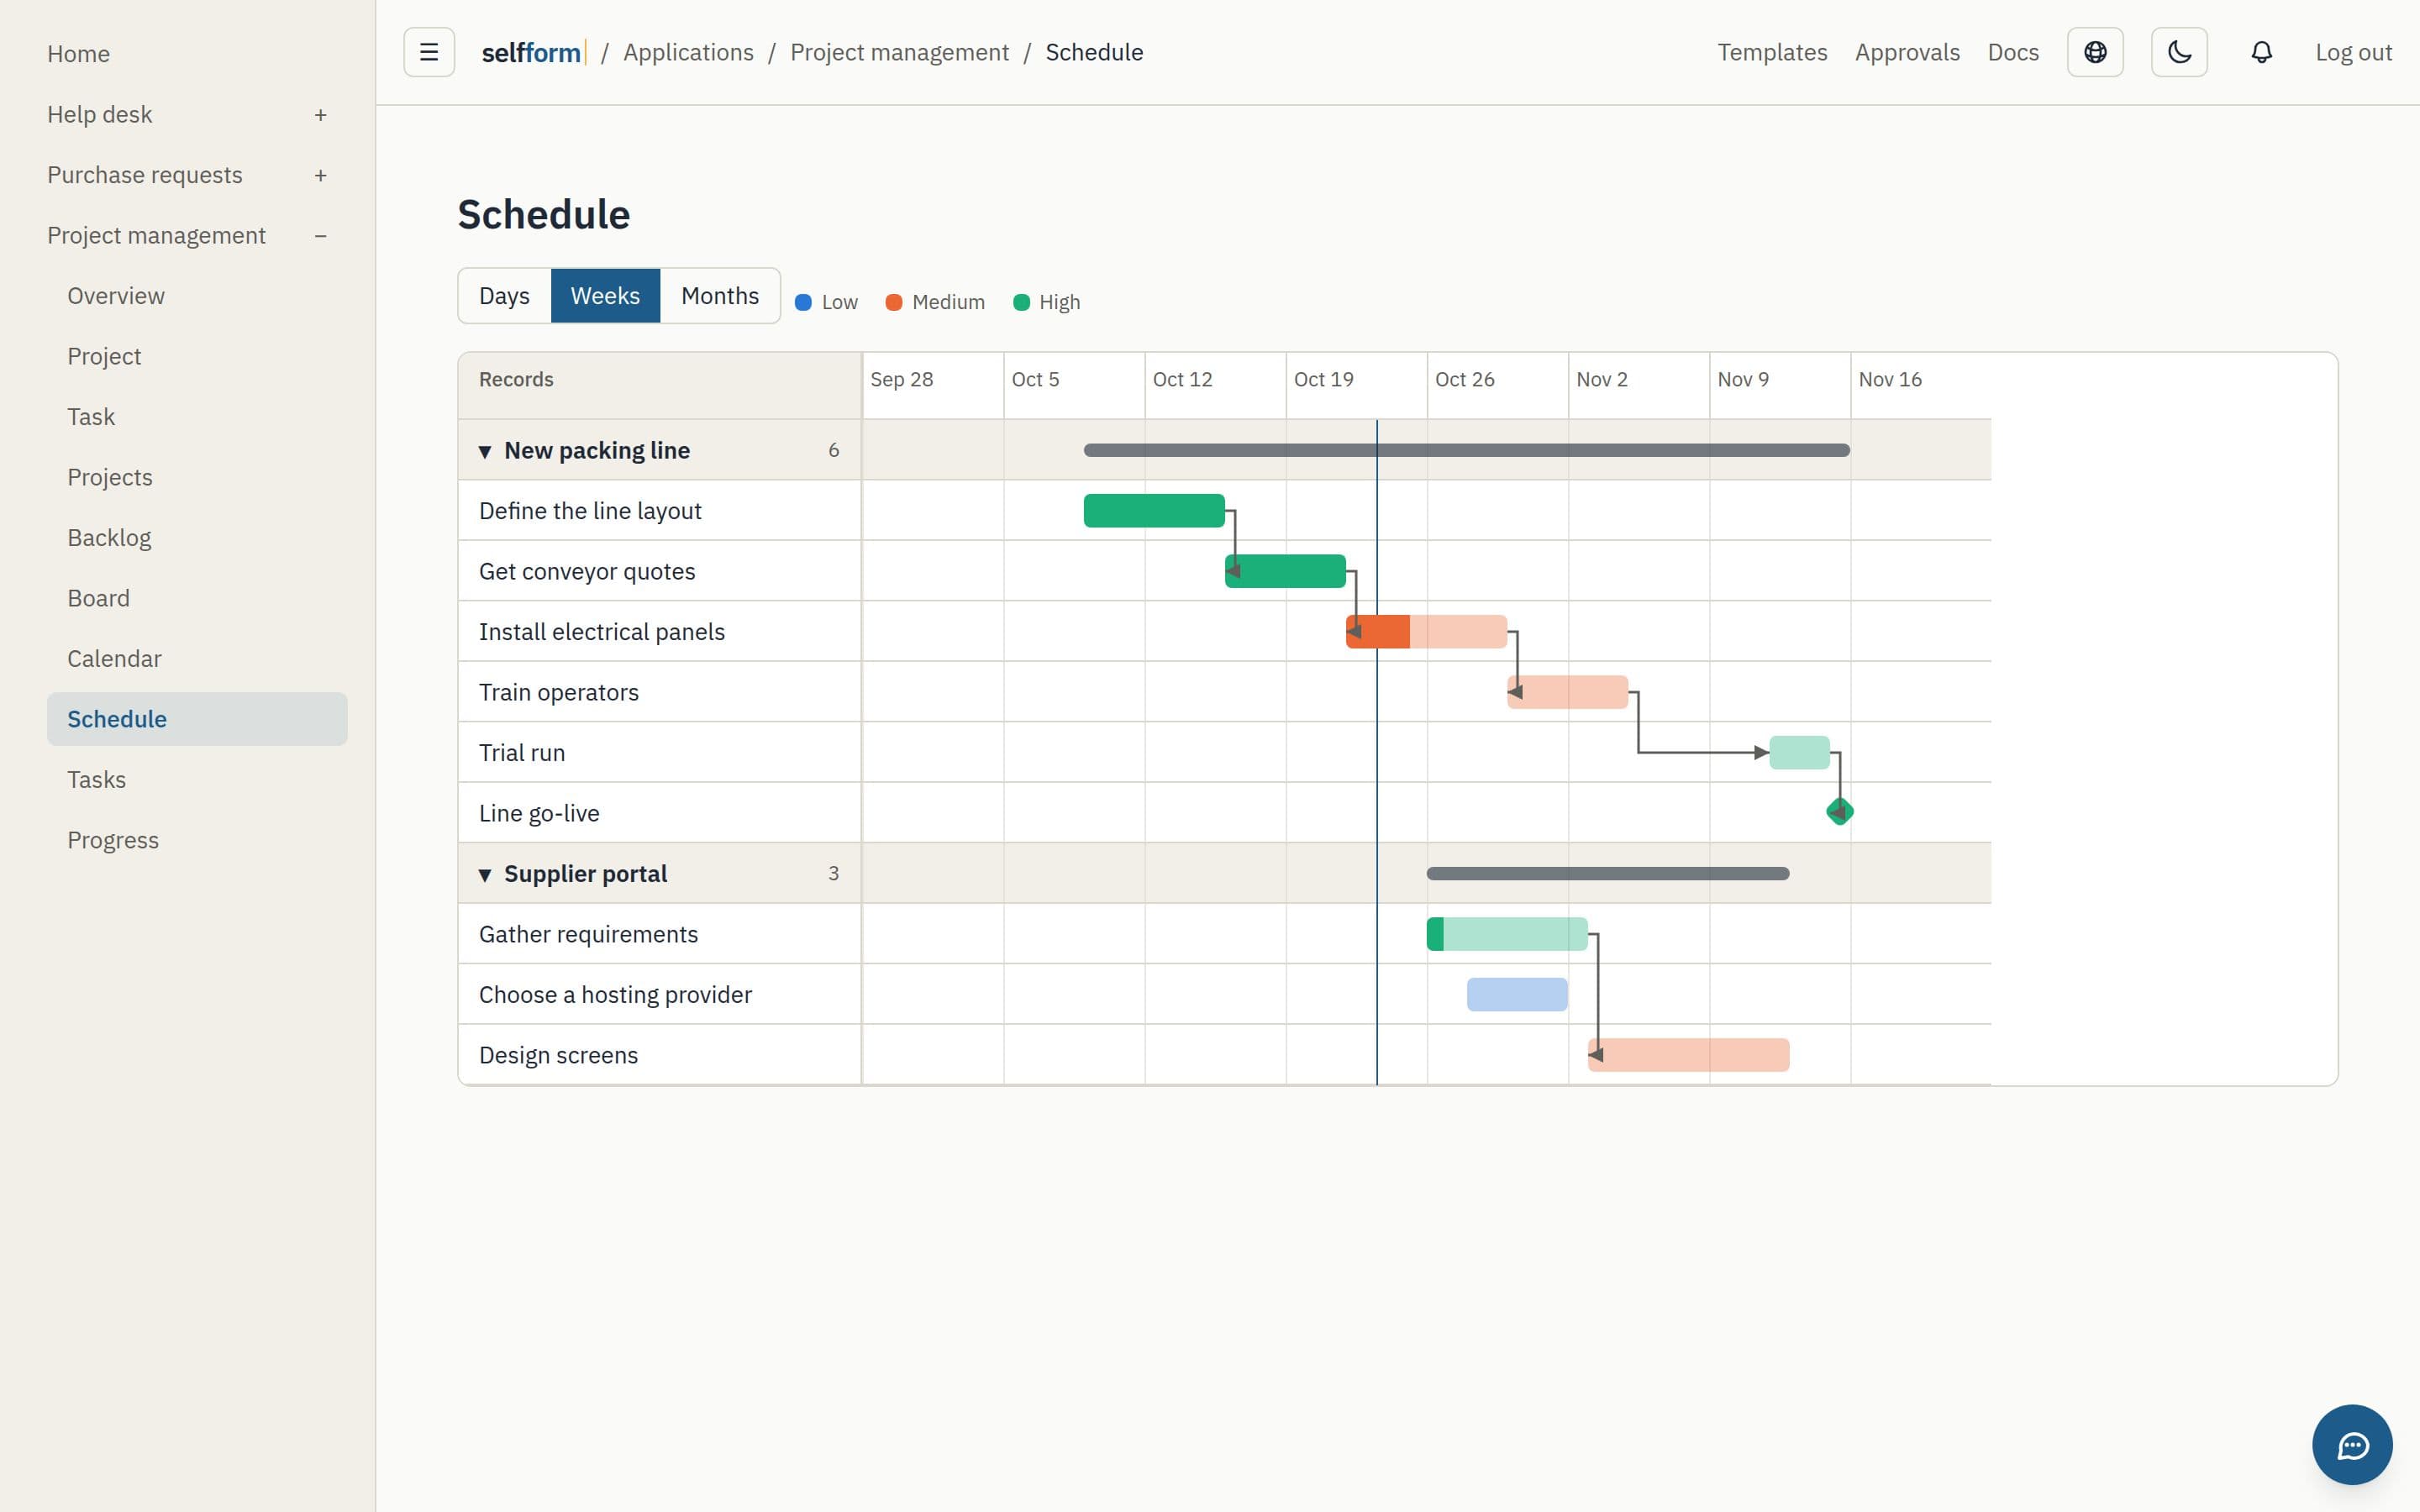Collapse the Supplier portal group

click(x=485, y=874)
